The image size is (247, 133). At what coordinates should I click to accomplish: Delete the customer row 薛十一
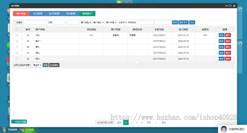pyautogui.click(x=228, y=41)
